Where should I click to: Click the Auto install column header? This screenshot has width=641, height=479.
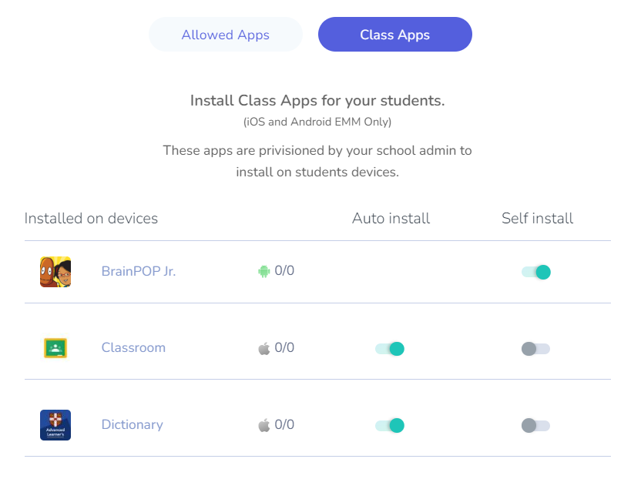(x=391, y=218)
